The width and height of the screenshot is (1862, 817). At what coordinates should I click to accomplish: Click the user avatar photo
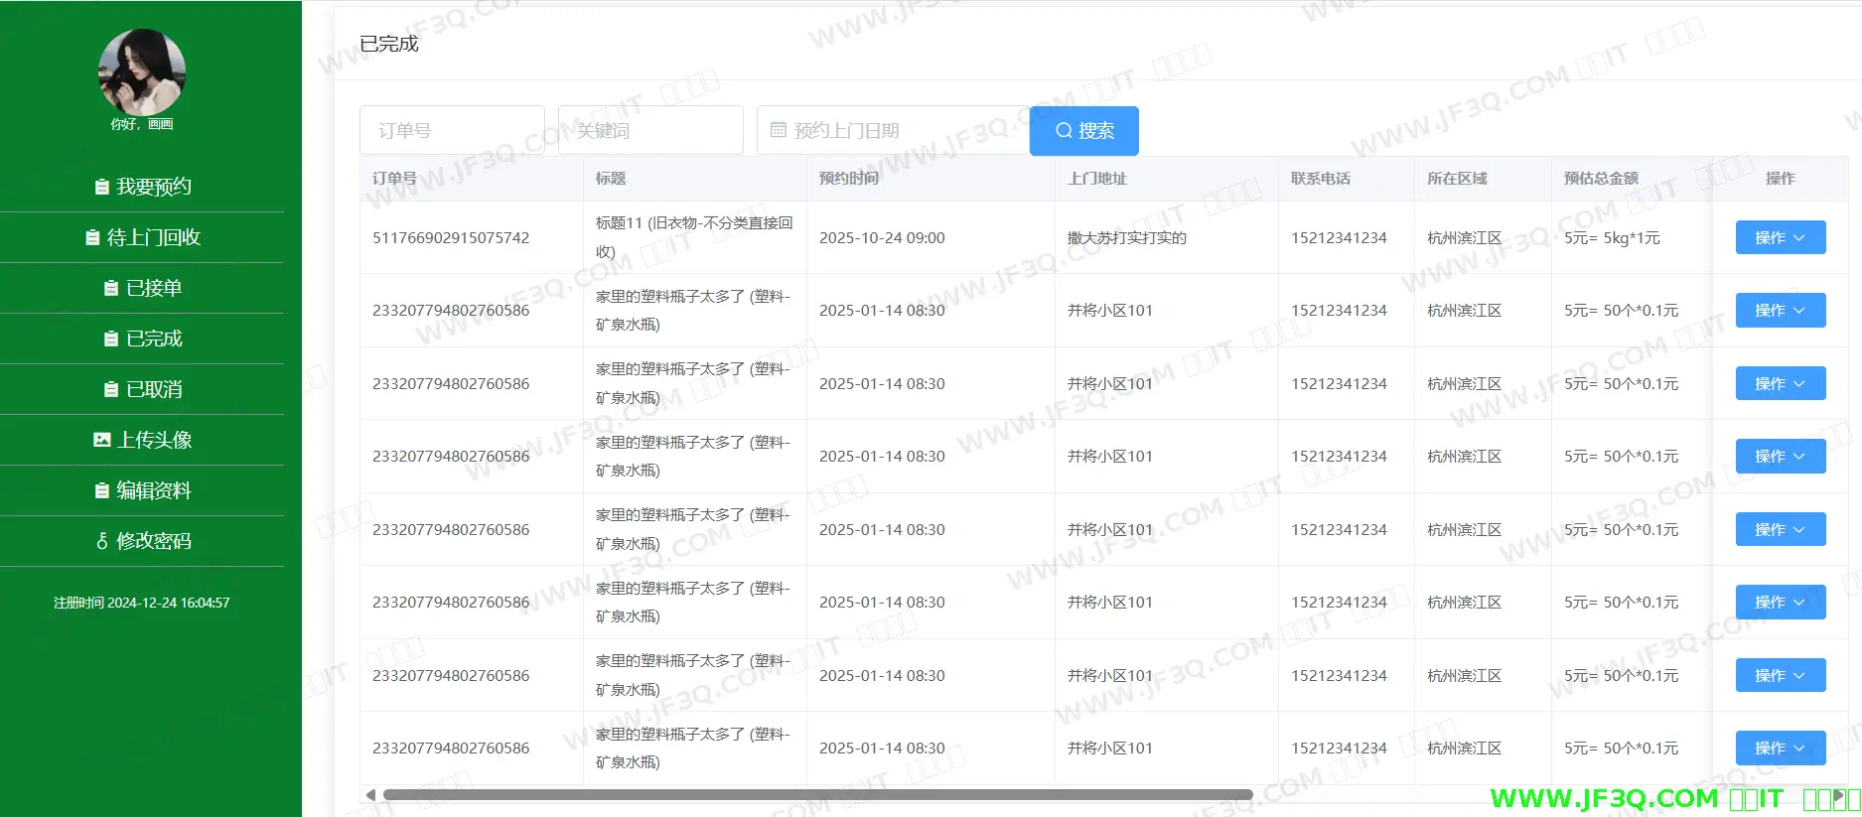(x=142, y=72)
